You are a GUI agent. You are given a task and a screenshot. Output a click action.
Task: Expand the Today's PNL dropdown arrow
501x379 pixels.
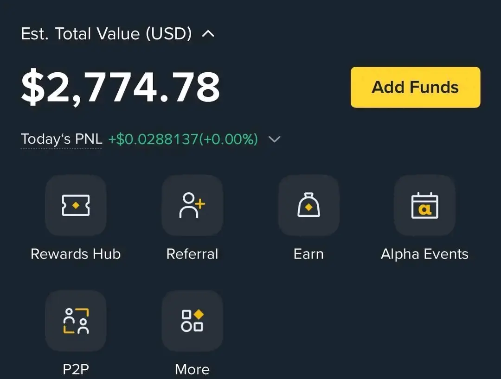click(275, 139)
